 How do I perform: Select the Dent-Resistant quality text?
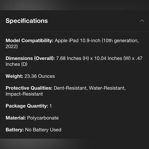pos(71,88)
